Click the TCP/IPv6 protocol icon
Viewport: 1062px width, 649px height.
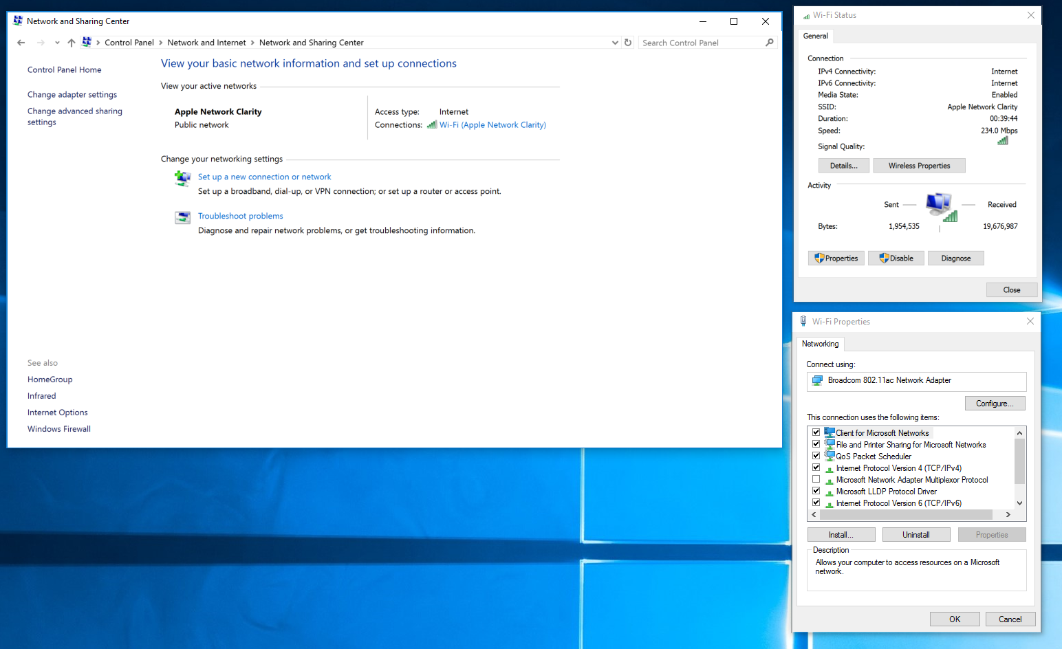pyautogui.click(x=830, y=503)
